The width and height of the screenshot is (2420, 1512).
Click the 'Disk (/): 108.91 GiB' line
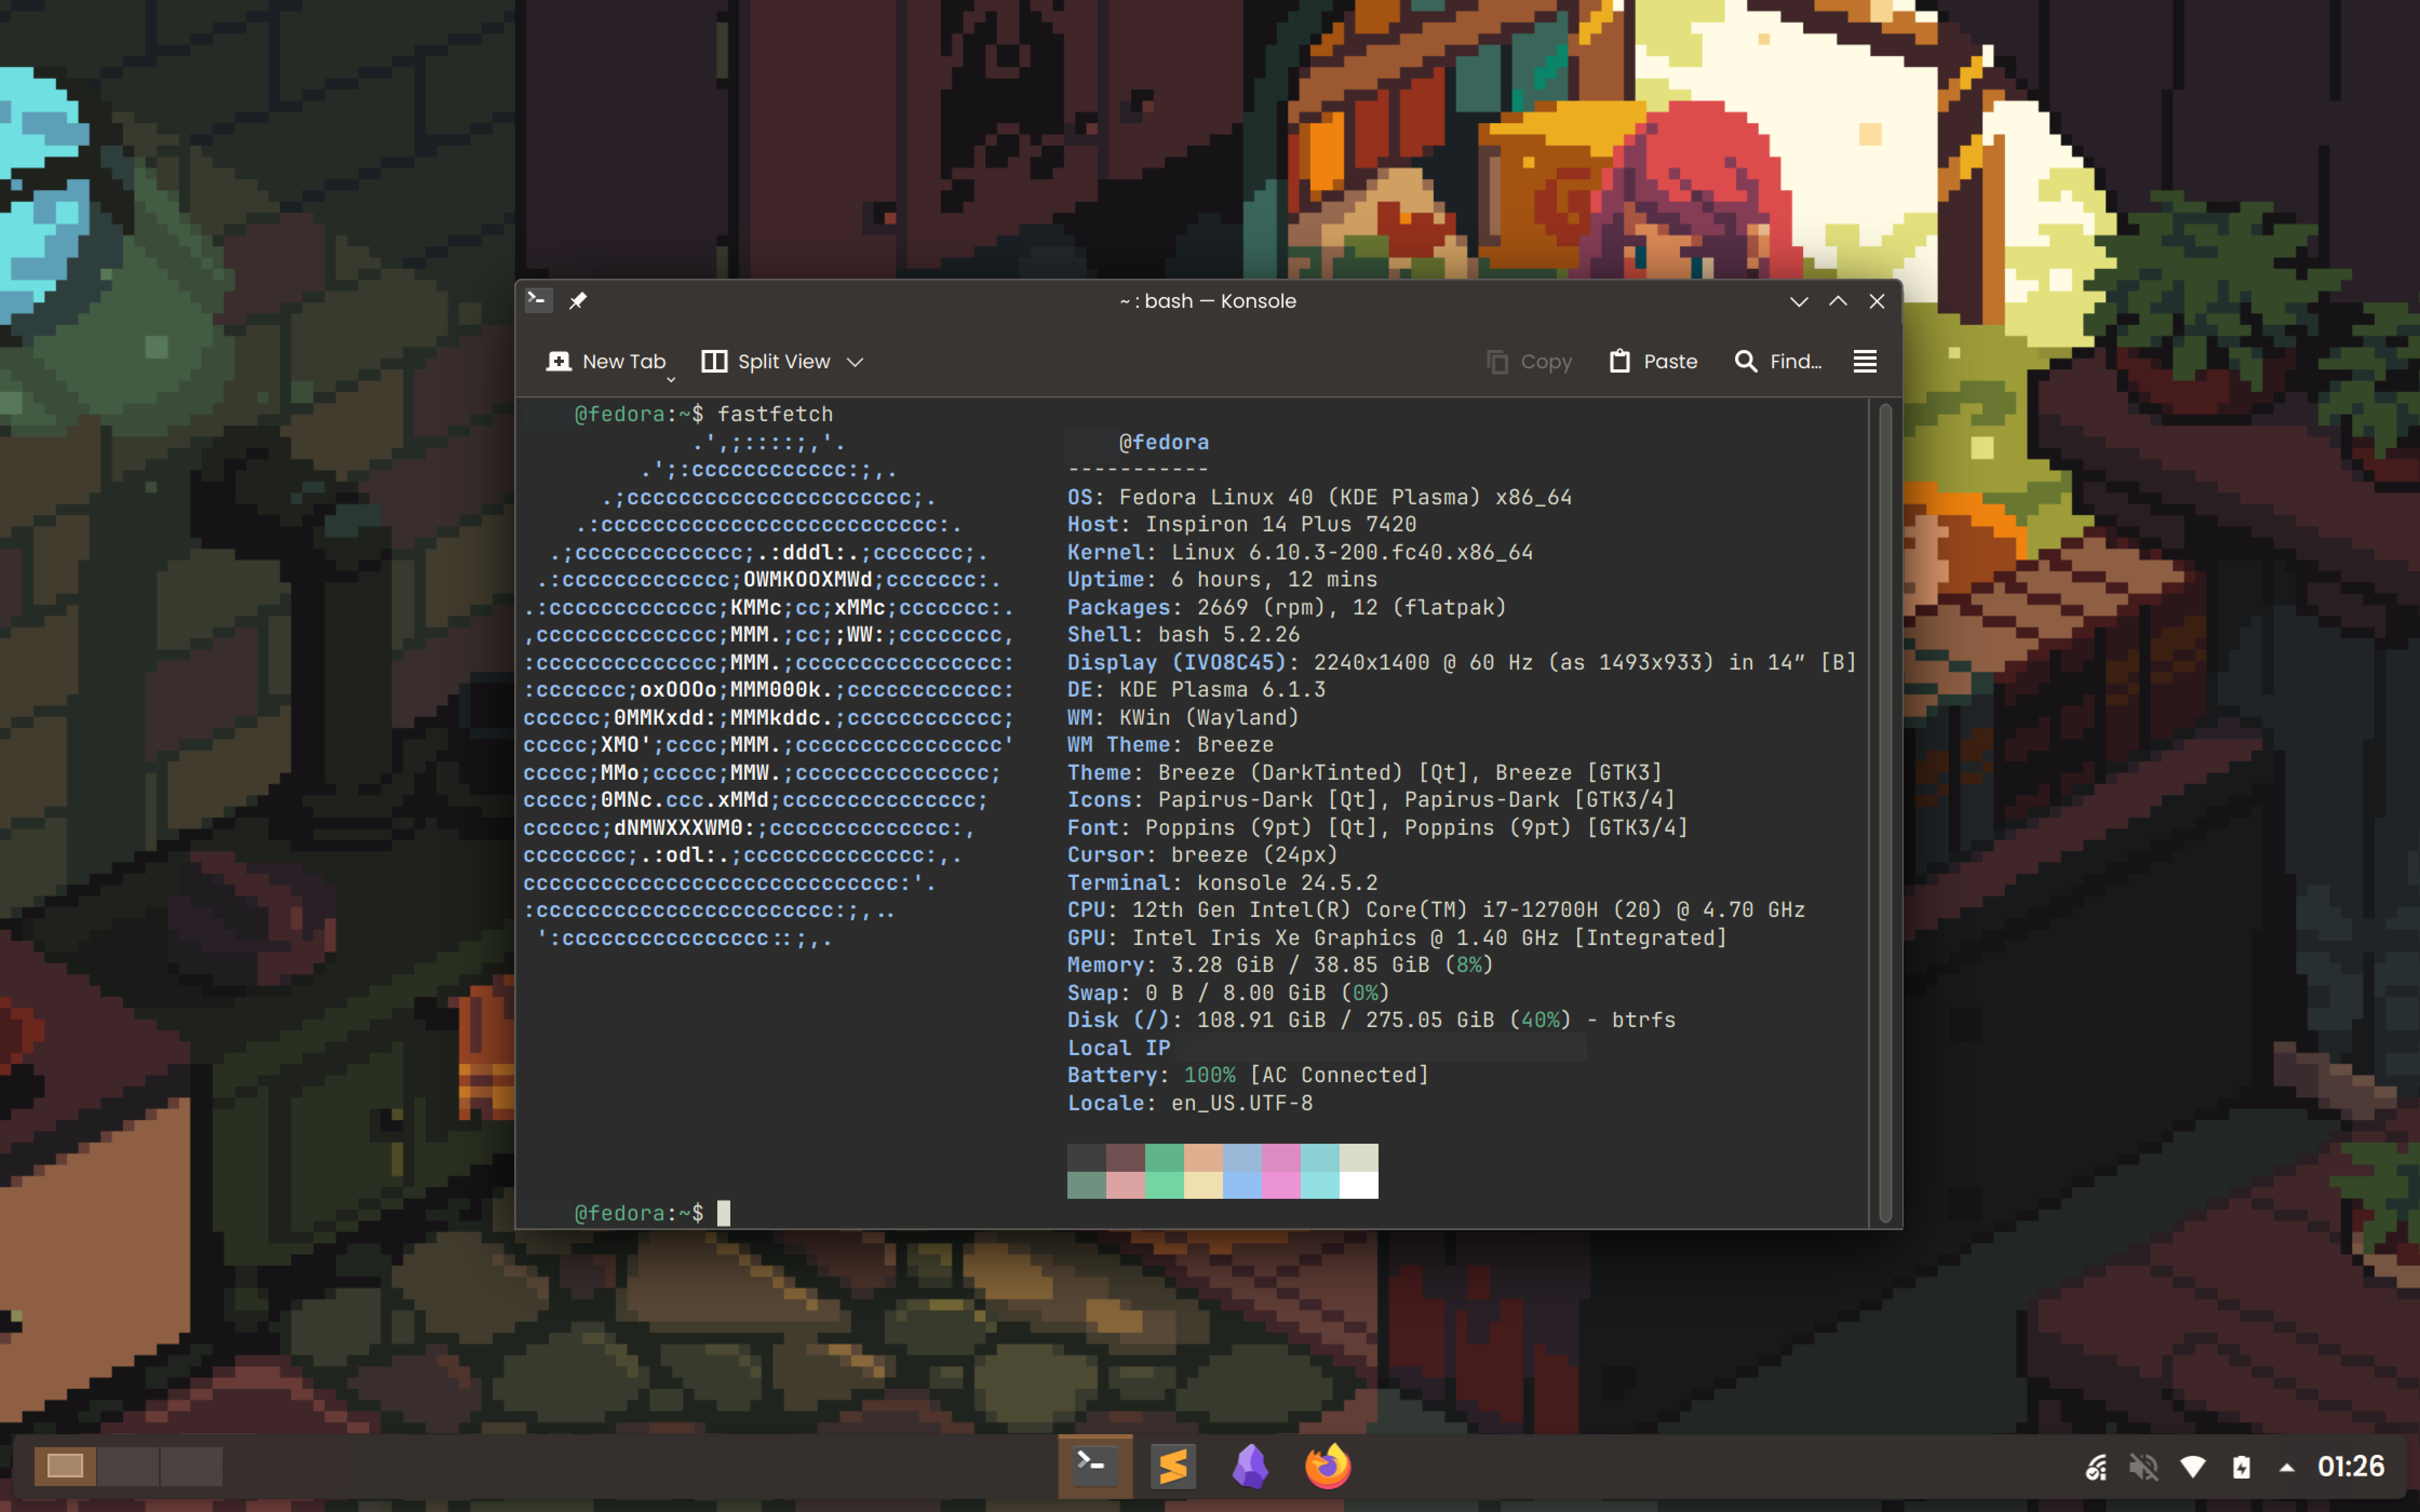coord(1371,1019)
